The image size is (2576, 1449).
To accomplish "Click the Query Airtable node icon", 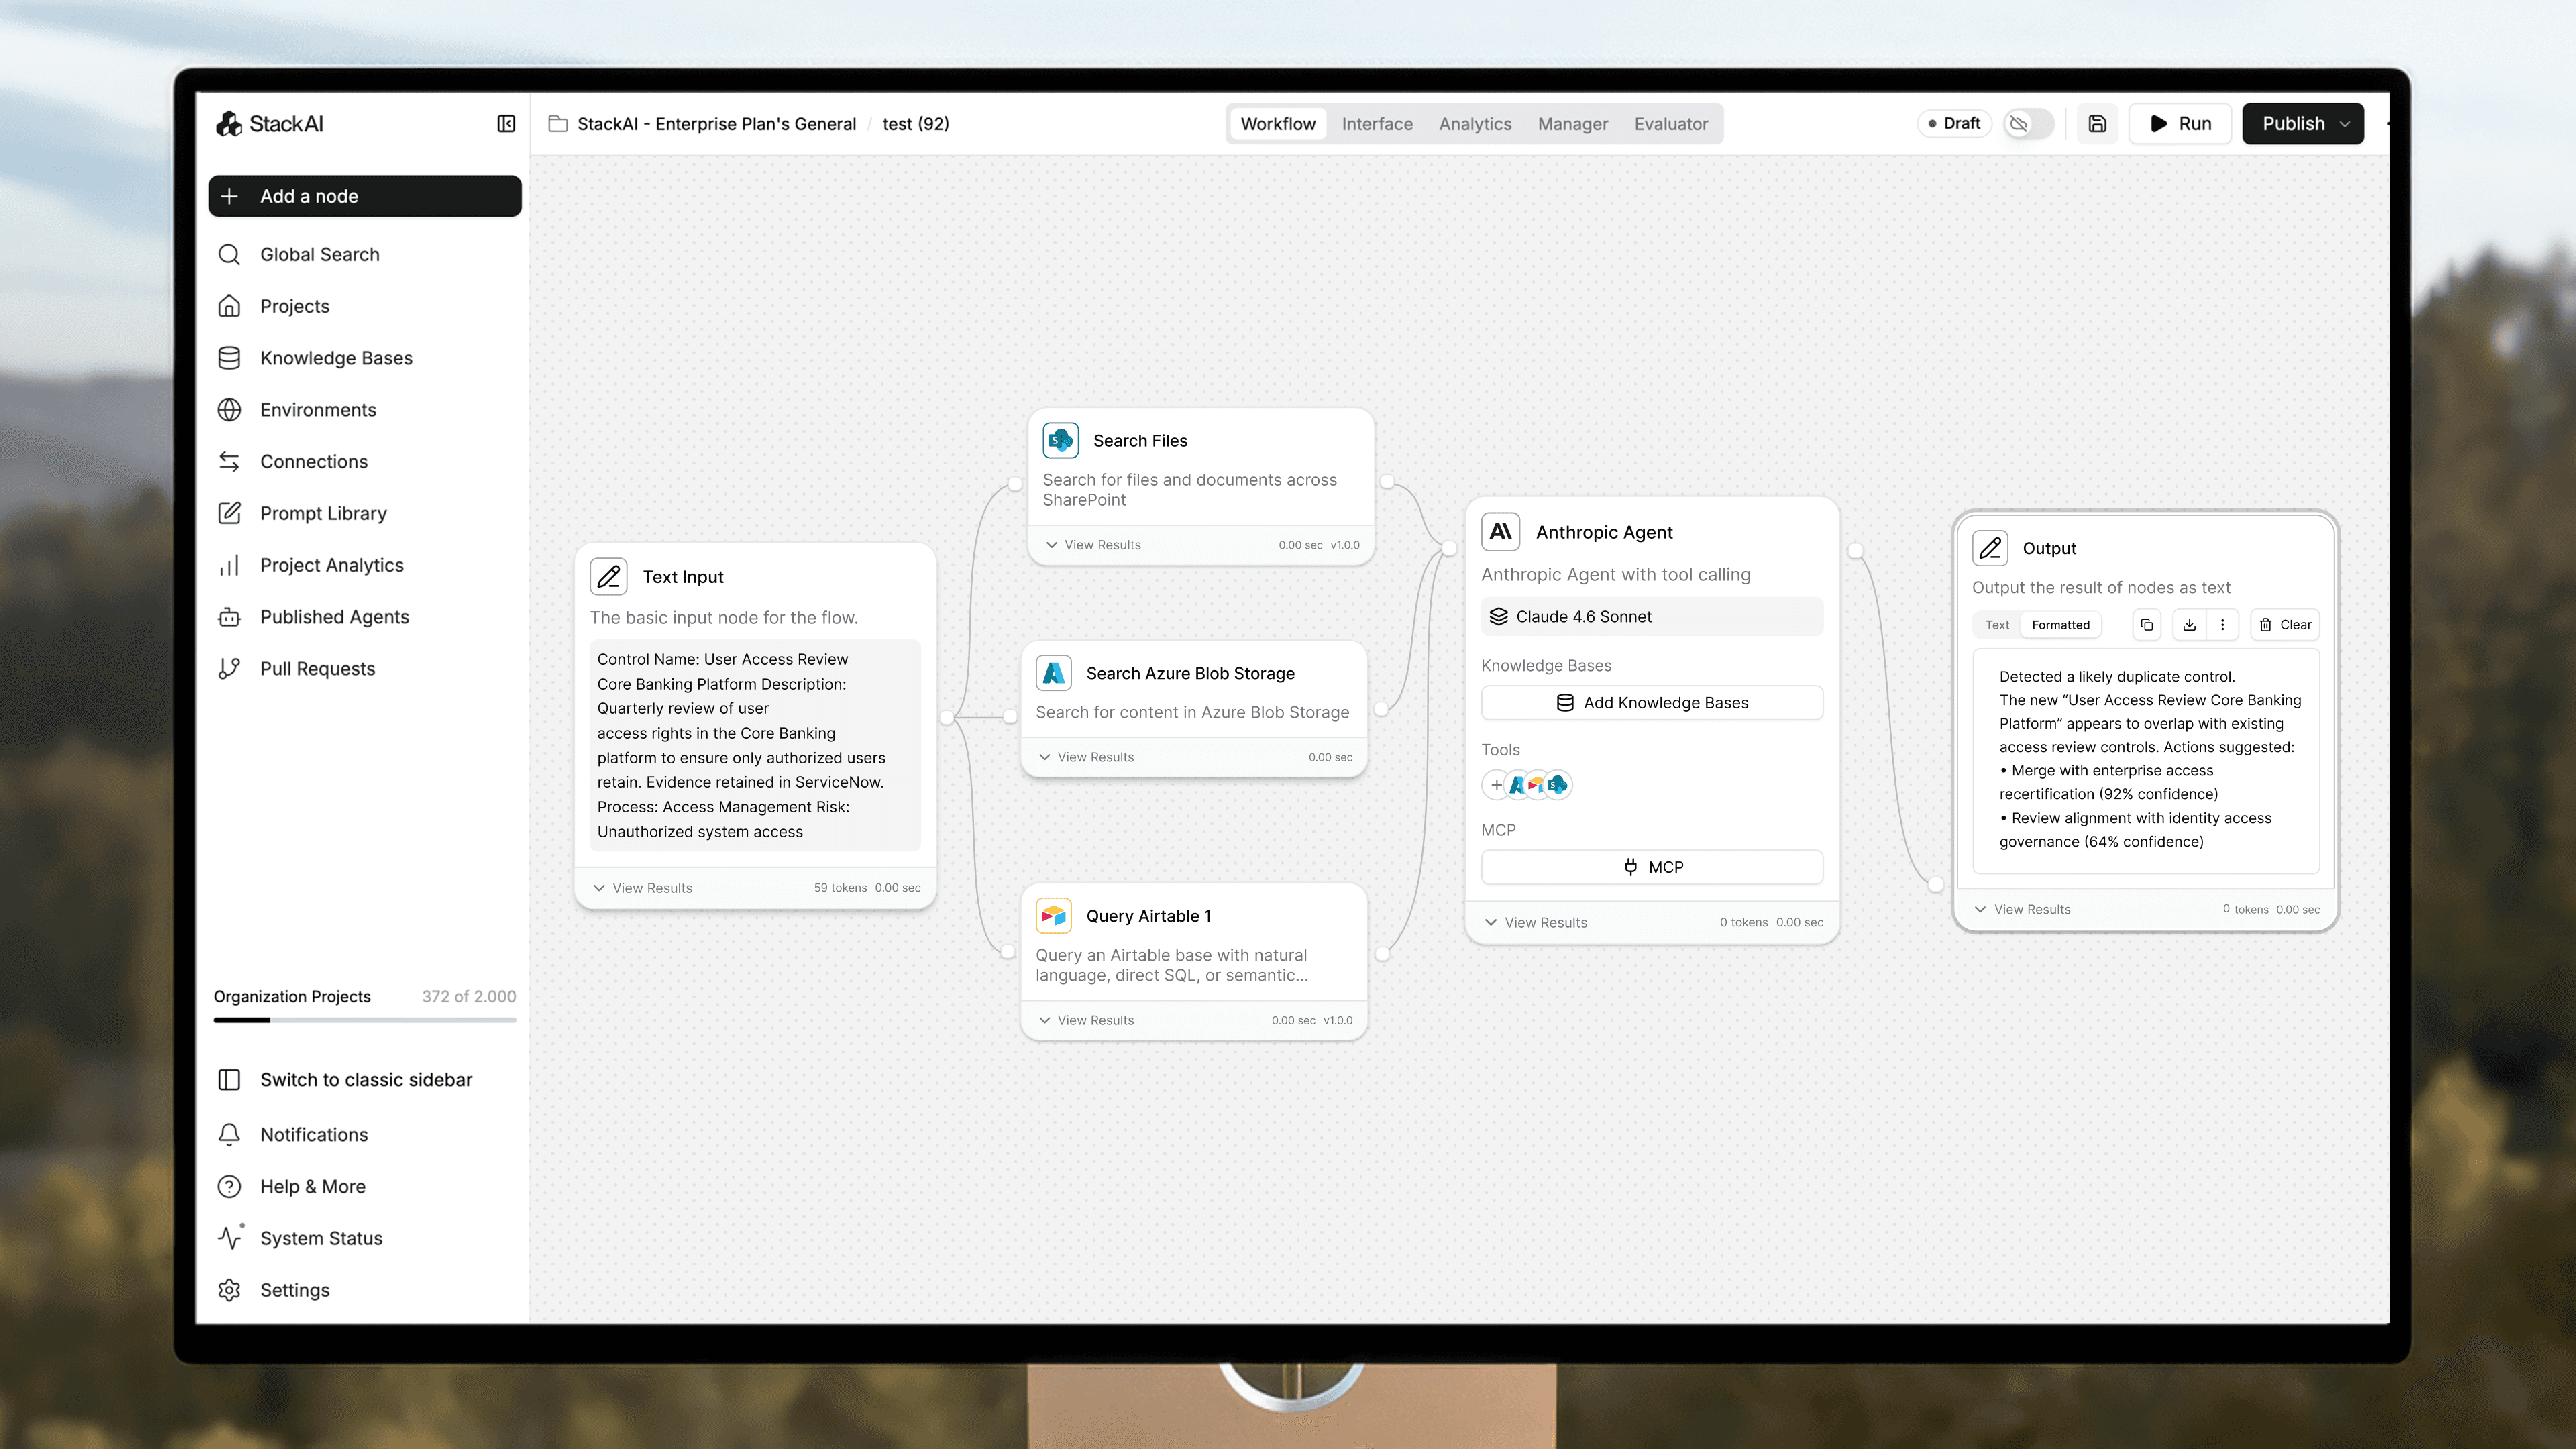I will pyautogui.click(x=1054, y=916).
